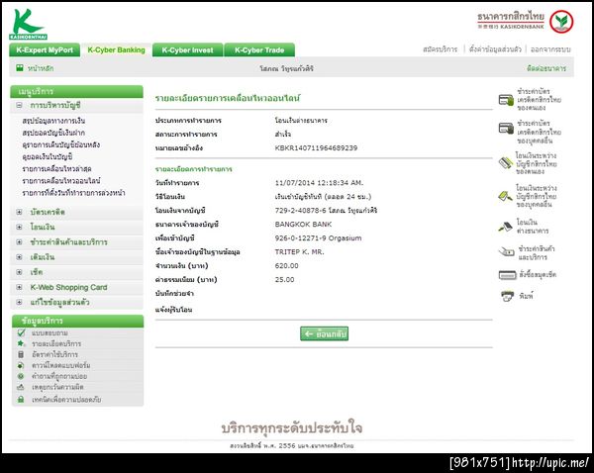Expand the เช็ค menu section
The height and width of the screenshot is (473, 594).
(x=19, y=272)
